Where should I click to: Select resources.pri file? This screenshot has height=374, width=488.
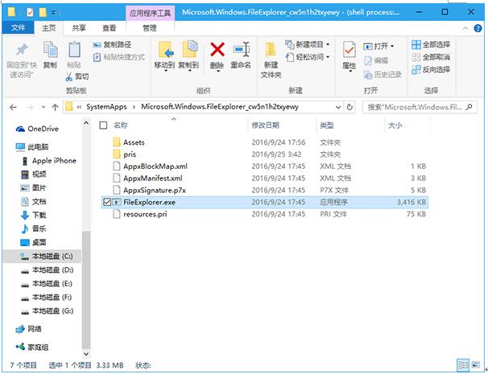coord(265,214)
